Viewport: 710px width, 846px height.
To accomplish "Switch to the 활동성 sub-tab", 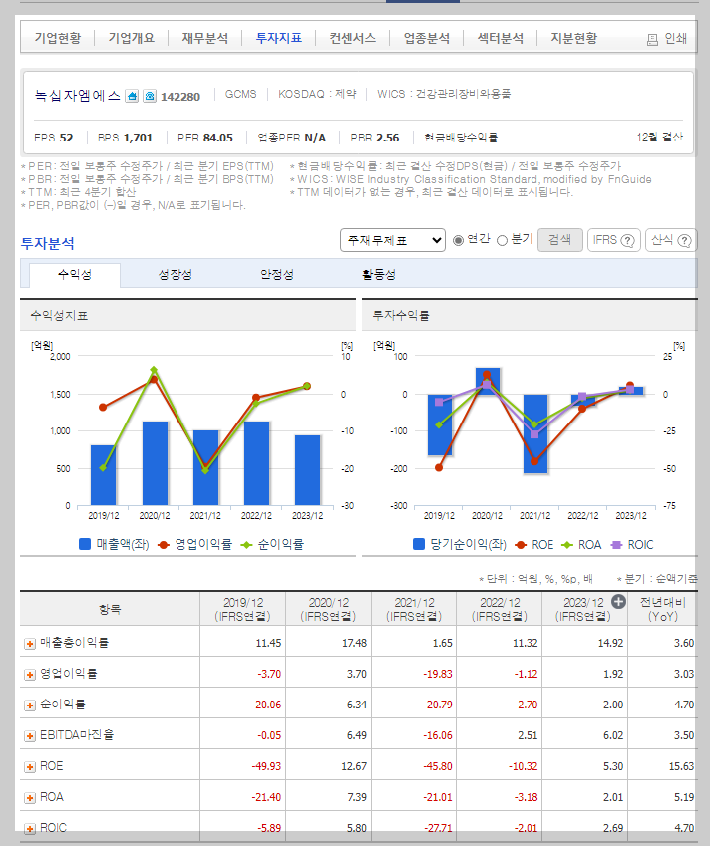I will [x=379, y=275].
